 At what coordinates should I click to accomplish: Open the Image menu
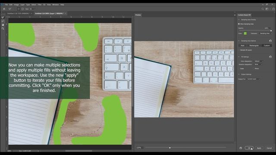coord(16,5)
